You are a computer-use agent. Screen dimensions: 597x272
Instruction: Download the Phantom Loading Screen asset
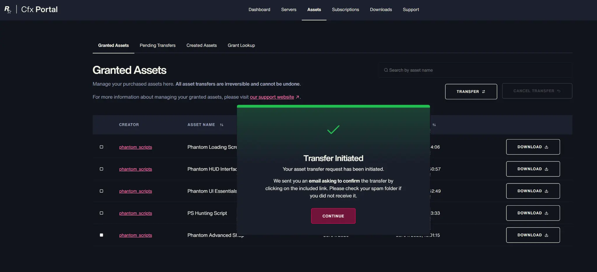pos(533,147)
